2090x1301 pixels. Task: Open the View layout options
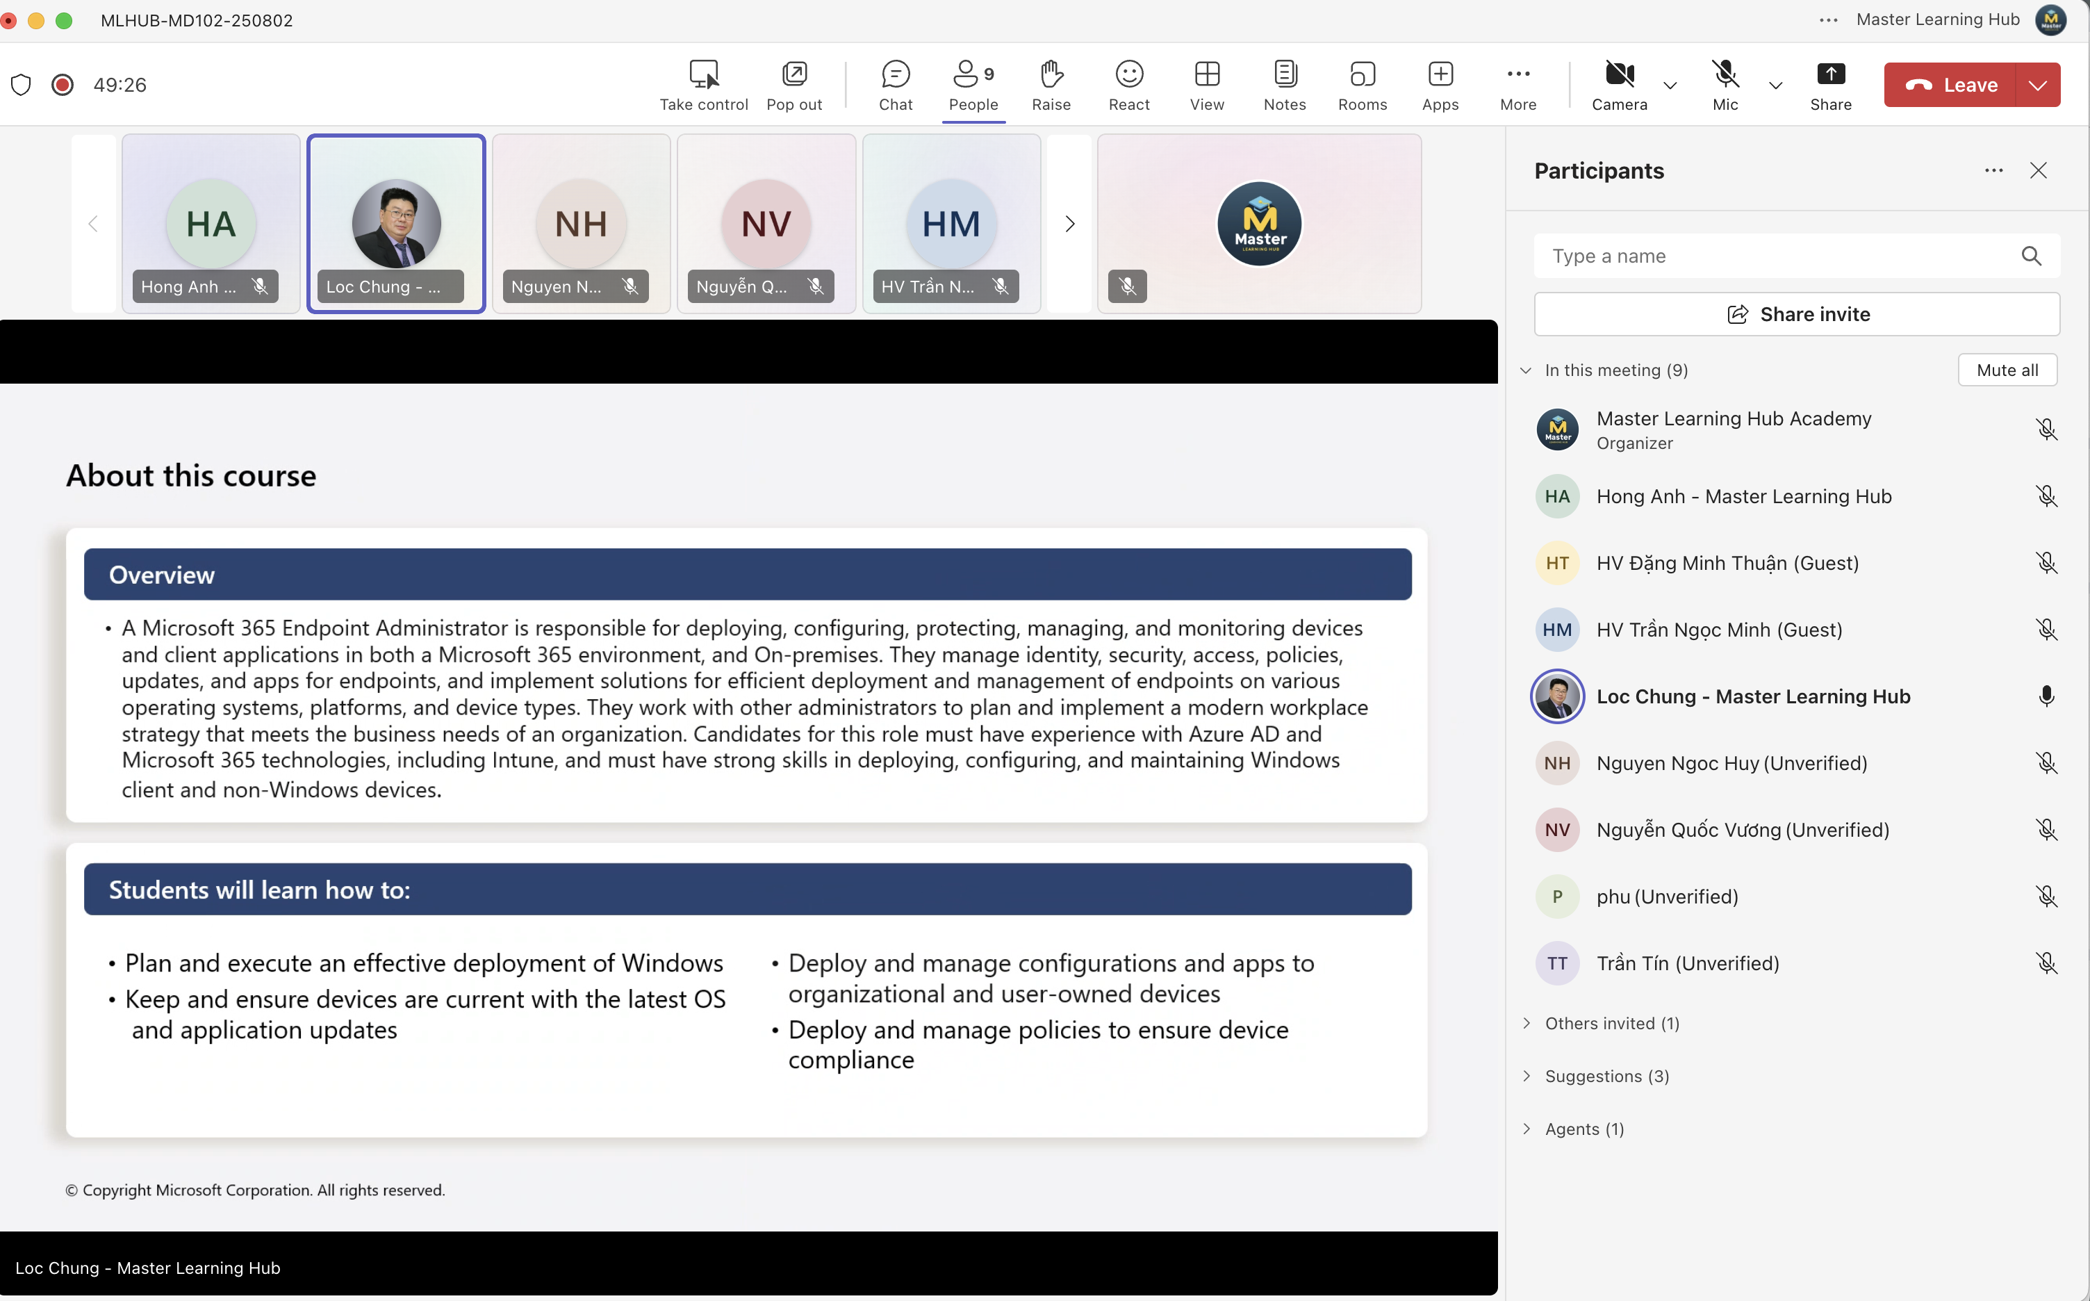1207,84
